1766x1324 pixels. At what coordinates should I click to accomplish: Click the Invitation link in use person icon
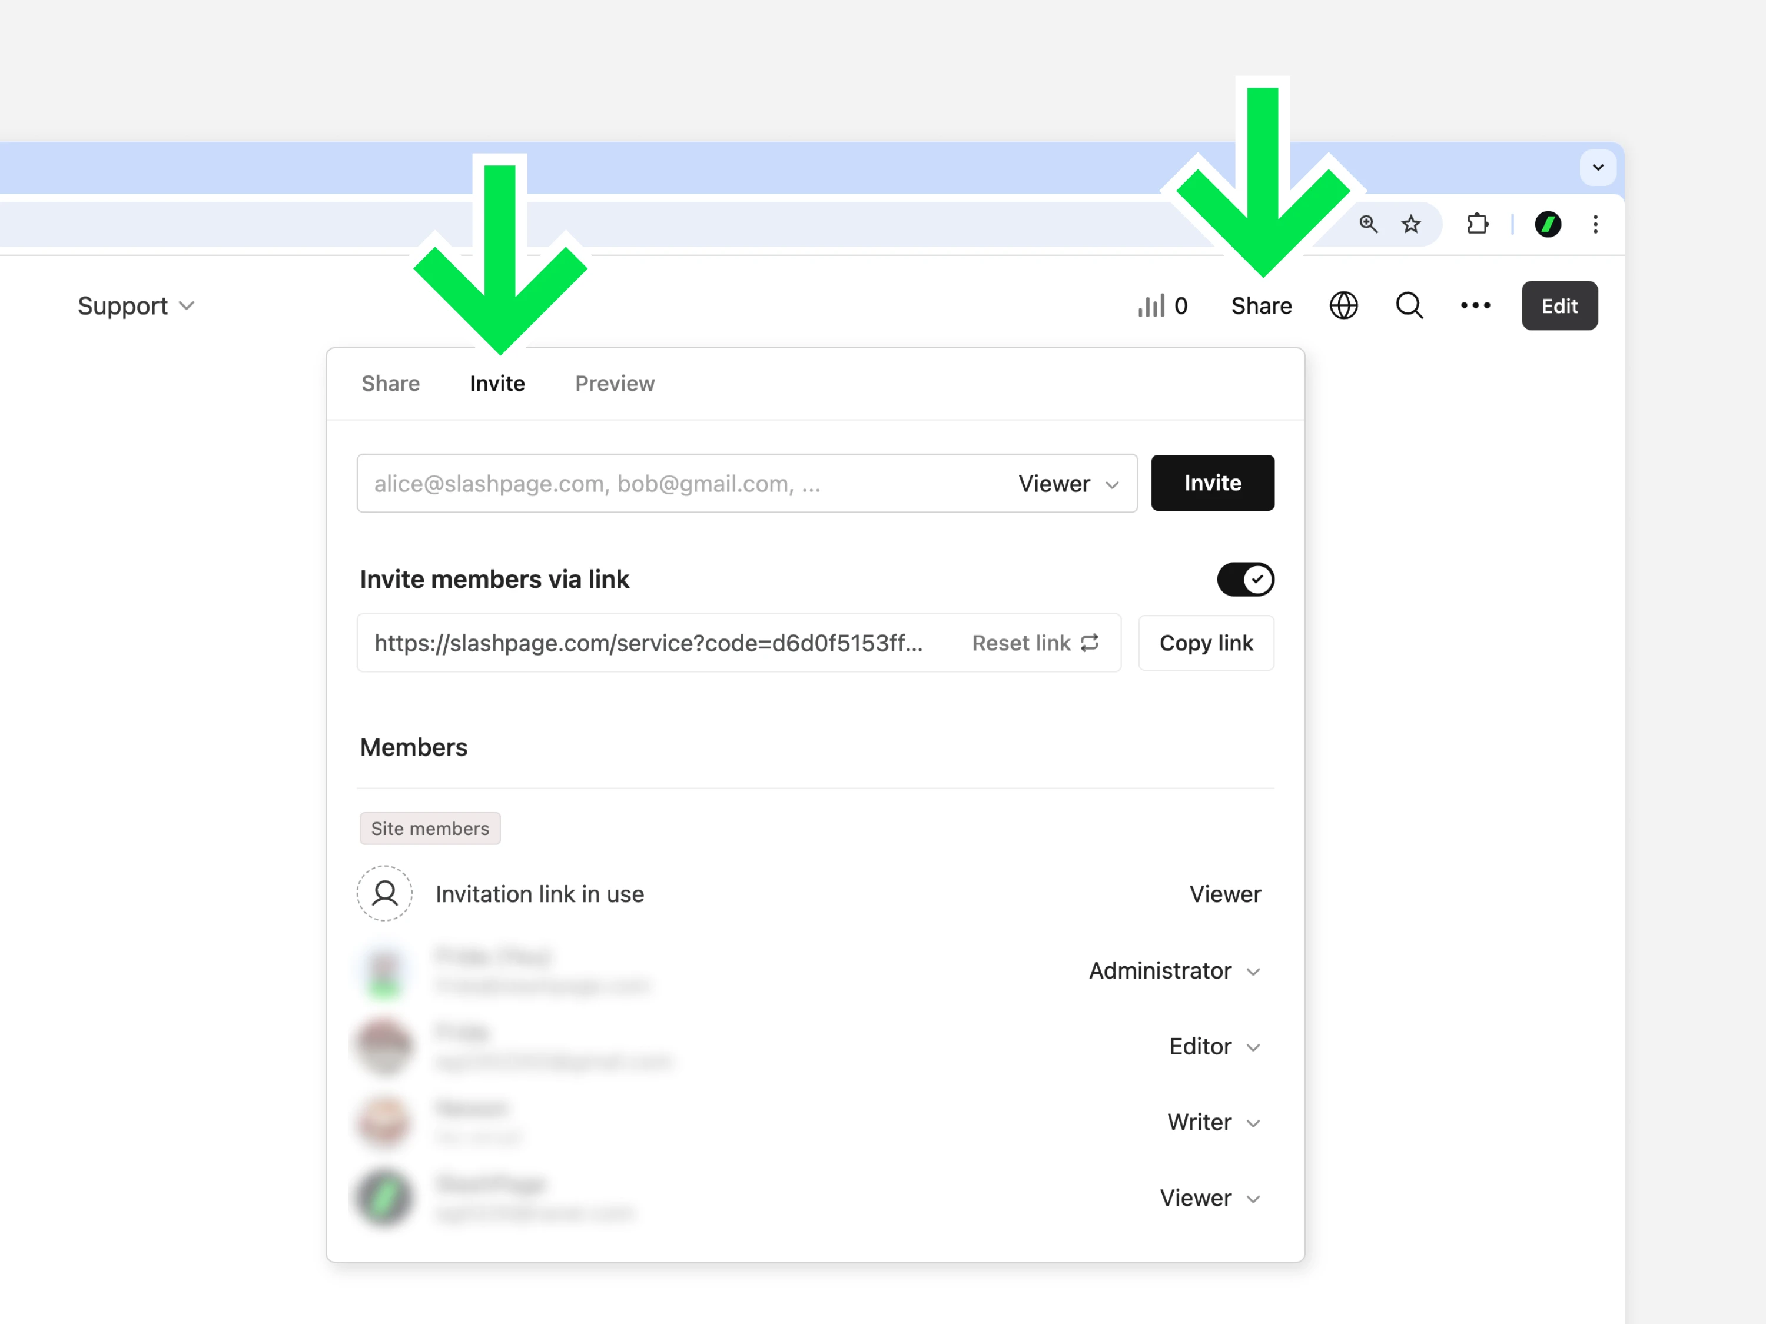pos(385,894)
